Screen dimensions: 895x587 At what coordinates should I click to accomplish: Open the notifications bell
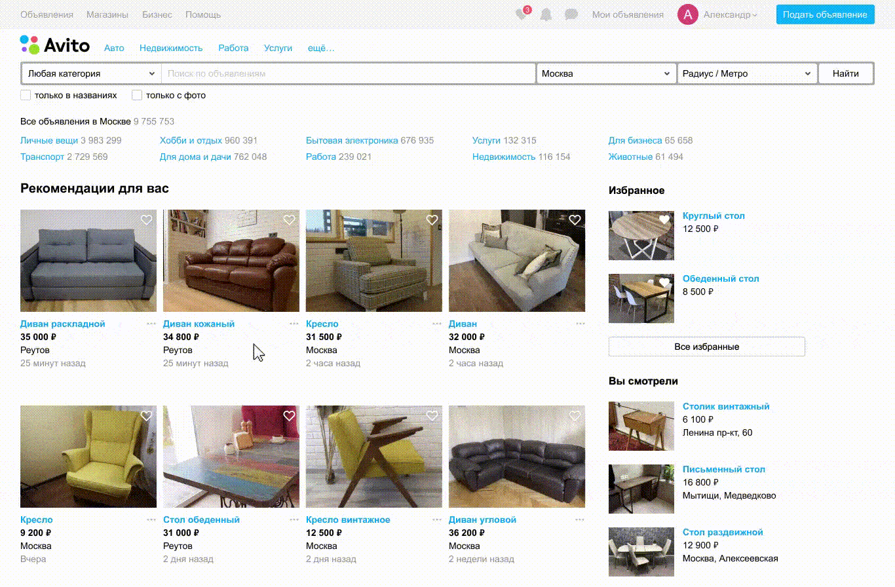(x=546, y=14)
